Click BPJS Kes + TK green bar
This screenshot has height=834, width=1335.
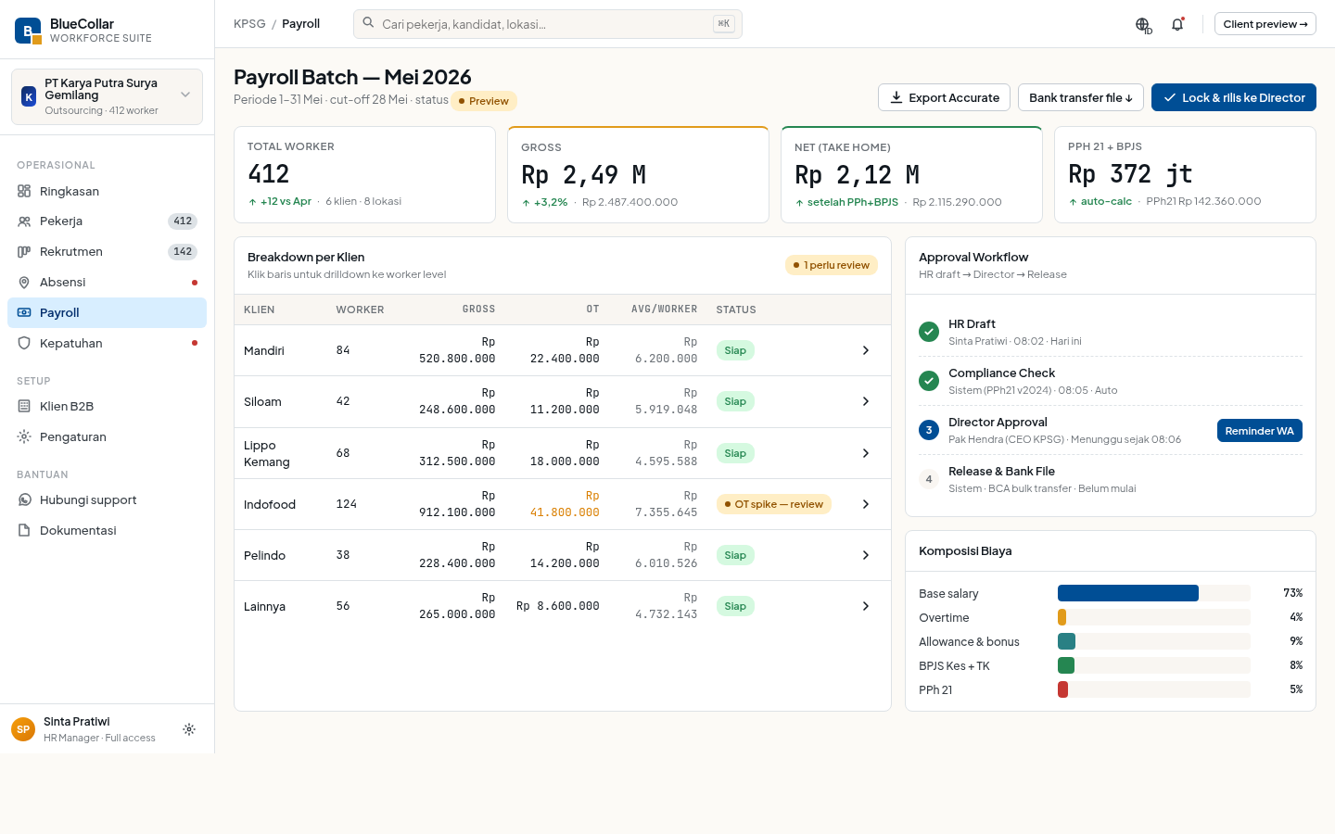click(1066, 665)
